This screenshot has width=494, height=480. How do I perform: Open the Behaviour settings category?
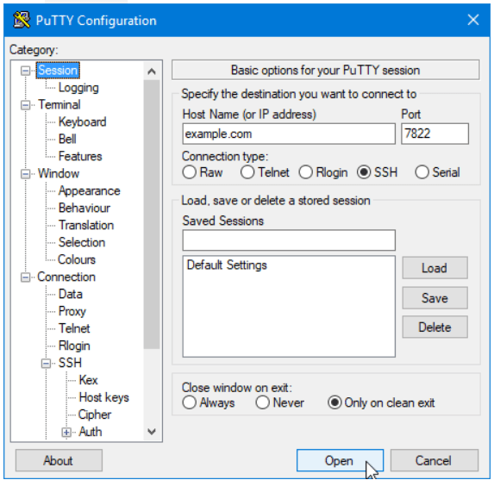pyautogui.click(x=84, y=208)
